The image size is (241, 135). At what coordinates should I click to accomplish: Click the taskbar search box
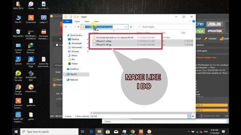(49, 132)
